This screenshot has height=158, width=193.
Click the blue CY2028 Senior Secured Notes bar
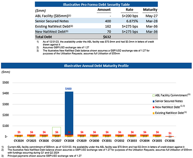69,113
